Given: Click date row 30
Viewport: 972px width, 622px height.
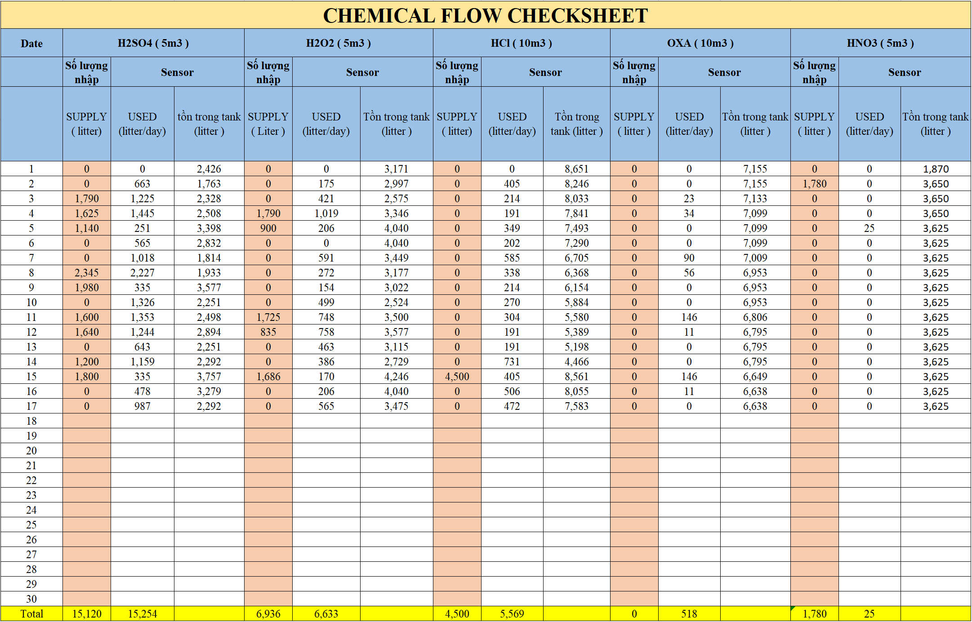Looking at the screenshot, I should 31,599.
